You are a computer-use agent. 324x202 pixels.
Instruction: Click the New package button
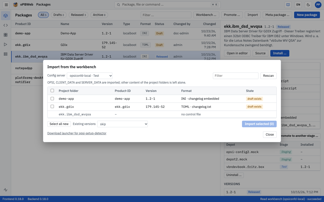pyautogui.click(x=307, y=15)
